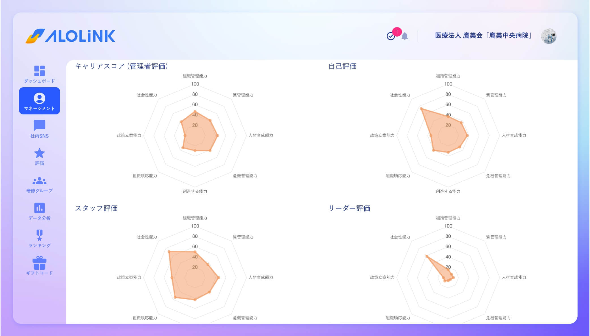Click the checkmark status icon near notifications
590x336 pixels.
pos(390,36)
